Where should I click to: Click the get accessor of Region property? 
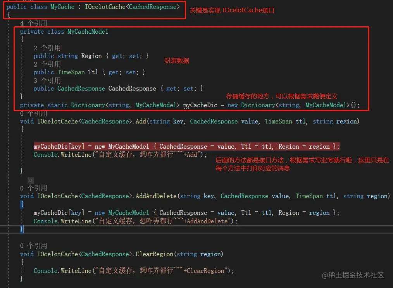pyautogui.click(x=117, y=56)
